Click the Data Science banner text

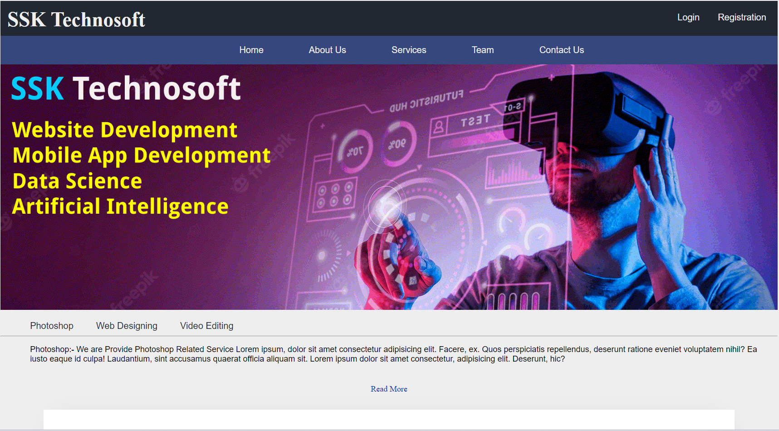coord(77,181)
